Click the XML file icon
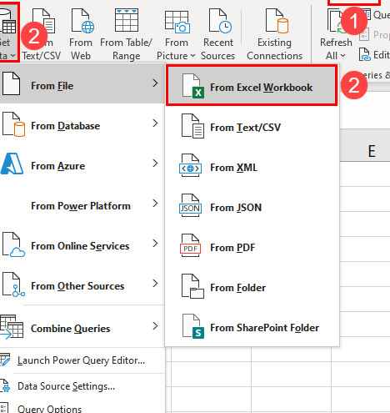The image size is (390, 413). (x=191, y=166)
